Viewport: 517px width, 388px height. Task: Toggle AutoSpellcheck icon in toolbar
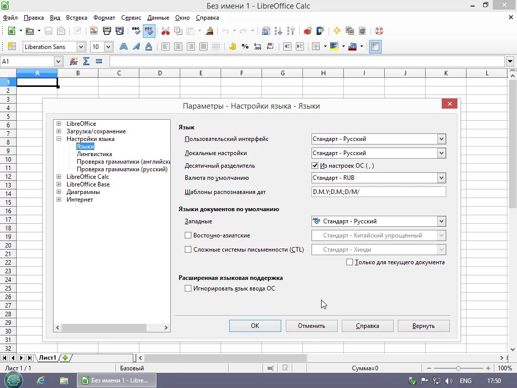[x=149, y=31]
